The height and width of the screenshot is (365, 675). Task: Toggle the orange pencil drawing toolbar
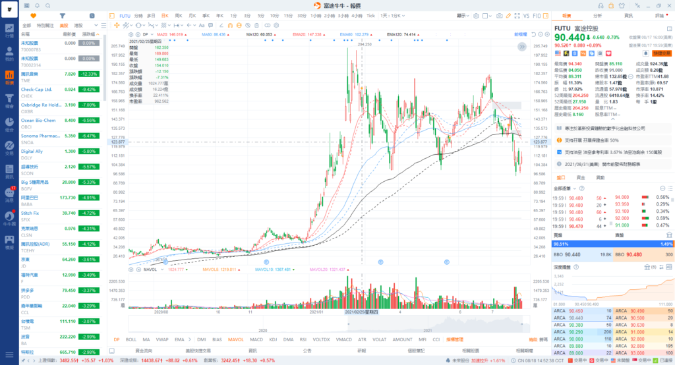[508, 16]
